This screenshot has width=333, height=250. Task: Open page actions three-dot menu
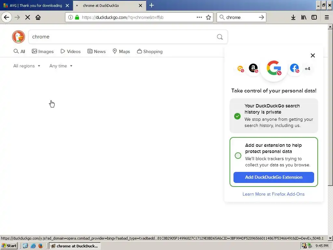199,17
